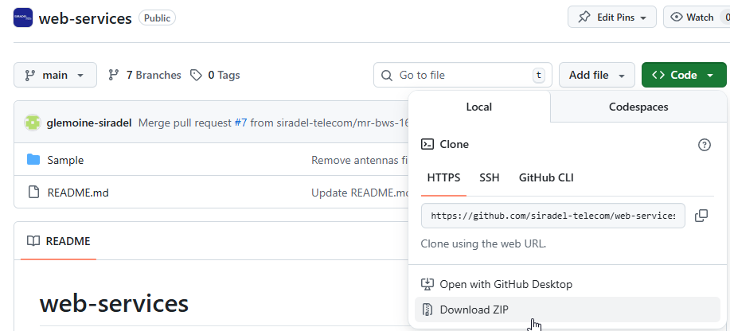Open the 7 Branches link
Screen dimensions: 730x331
click(145, 75)
